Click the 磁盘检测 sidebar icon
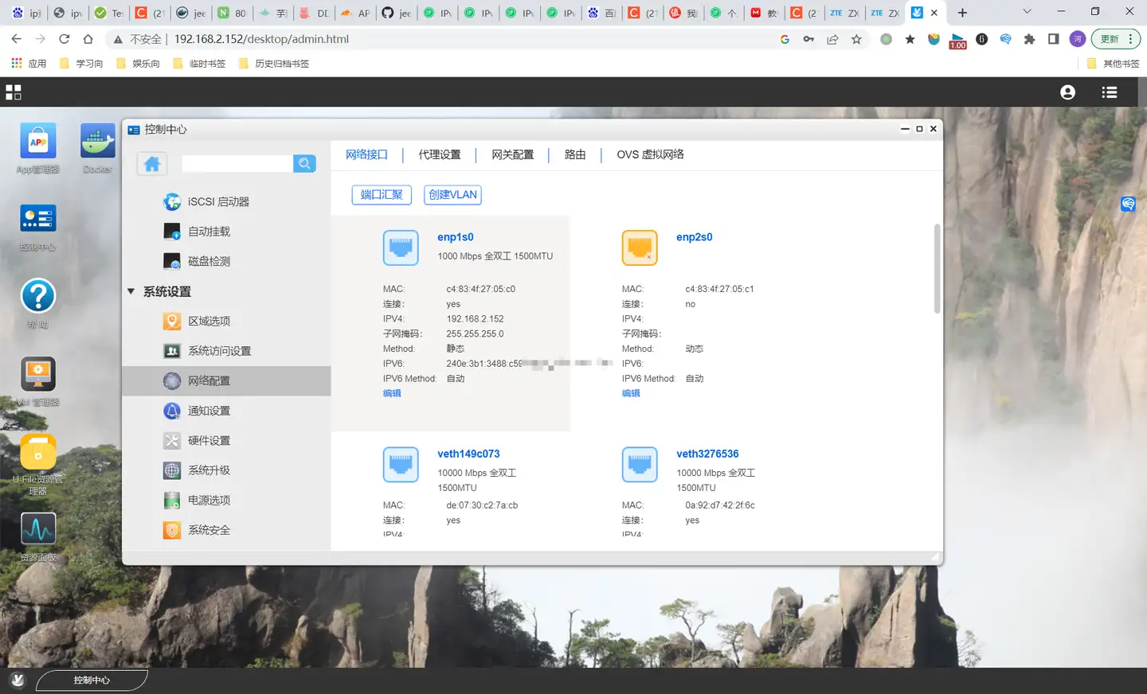Viewport: 1147px width, 694px height. pyautogui.click(x=172, y=261)
